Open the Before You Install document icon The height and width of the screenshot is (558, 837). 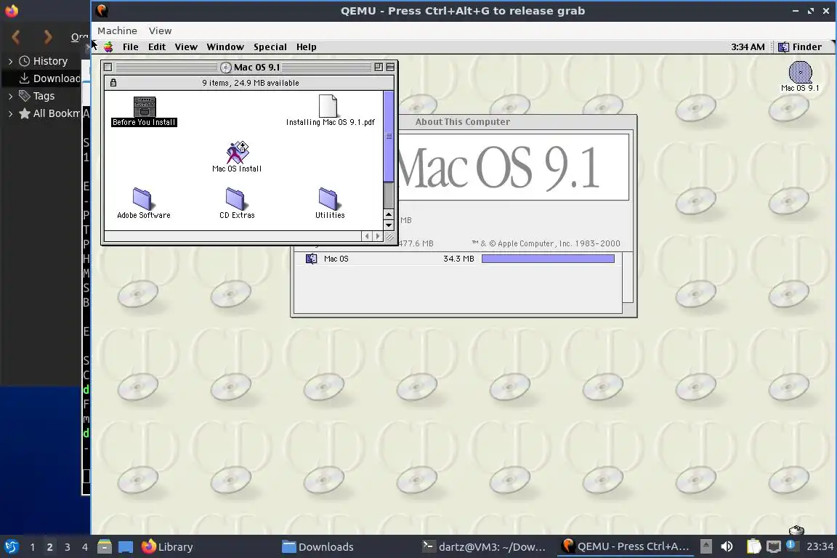click(145, 107)
